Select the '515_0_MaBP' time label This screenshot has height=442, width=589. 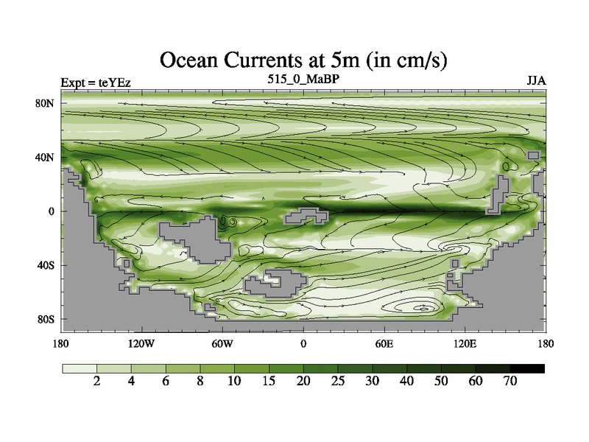point(303,78)
